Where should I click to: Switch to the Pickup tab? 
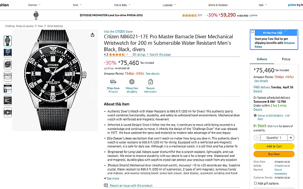[x=286, y=59]
